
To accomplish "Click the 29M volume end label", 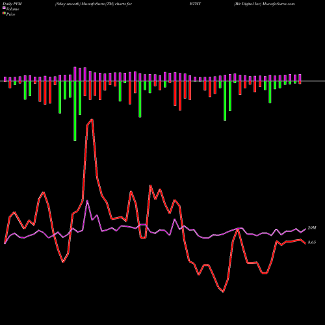I will tap(312, 228).
